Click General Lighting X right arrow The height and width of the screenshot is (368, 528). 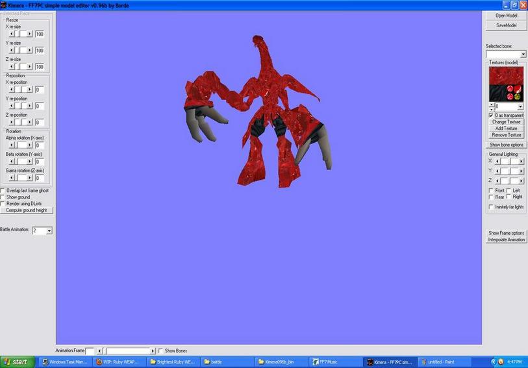click(x=521, y=162)
